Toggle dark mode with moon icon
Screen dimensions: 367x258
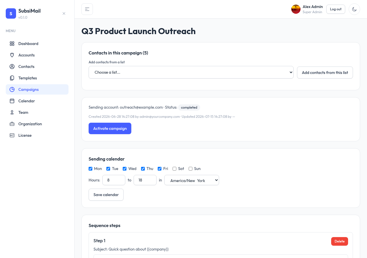tap(354, 9)
